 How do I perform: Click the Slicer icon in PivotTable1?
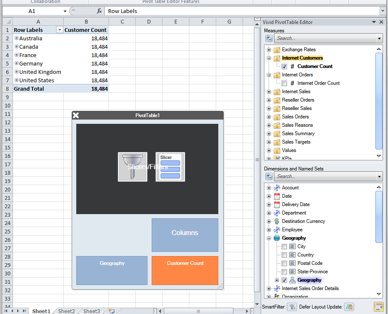click(x=170, y=167)
